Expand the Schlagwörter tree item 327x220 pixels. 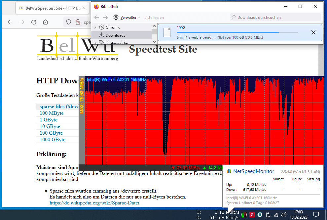click(95, 43)
